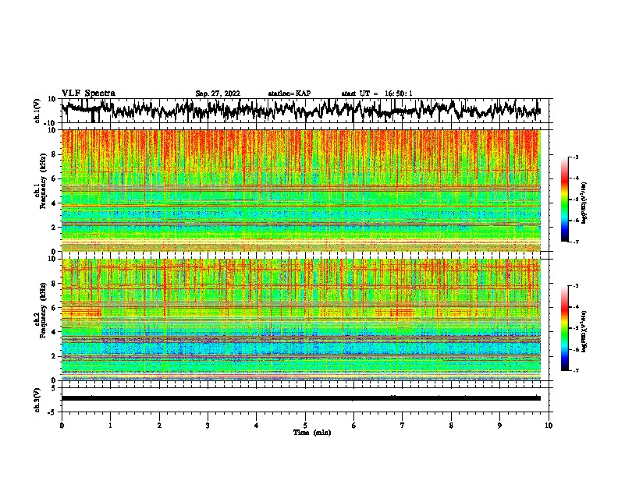
Task: Click the log PSD label beside ch.1 color bar
Action: 584,203
